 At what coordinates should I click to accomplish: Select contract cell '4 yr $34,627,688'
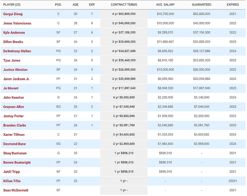point(124,51)
